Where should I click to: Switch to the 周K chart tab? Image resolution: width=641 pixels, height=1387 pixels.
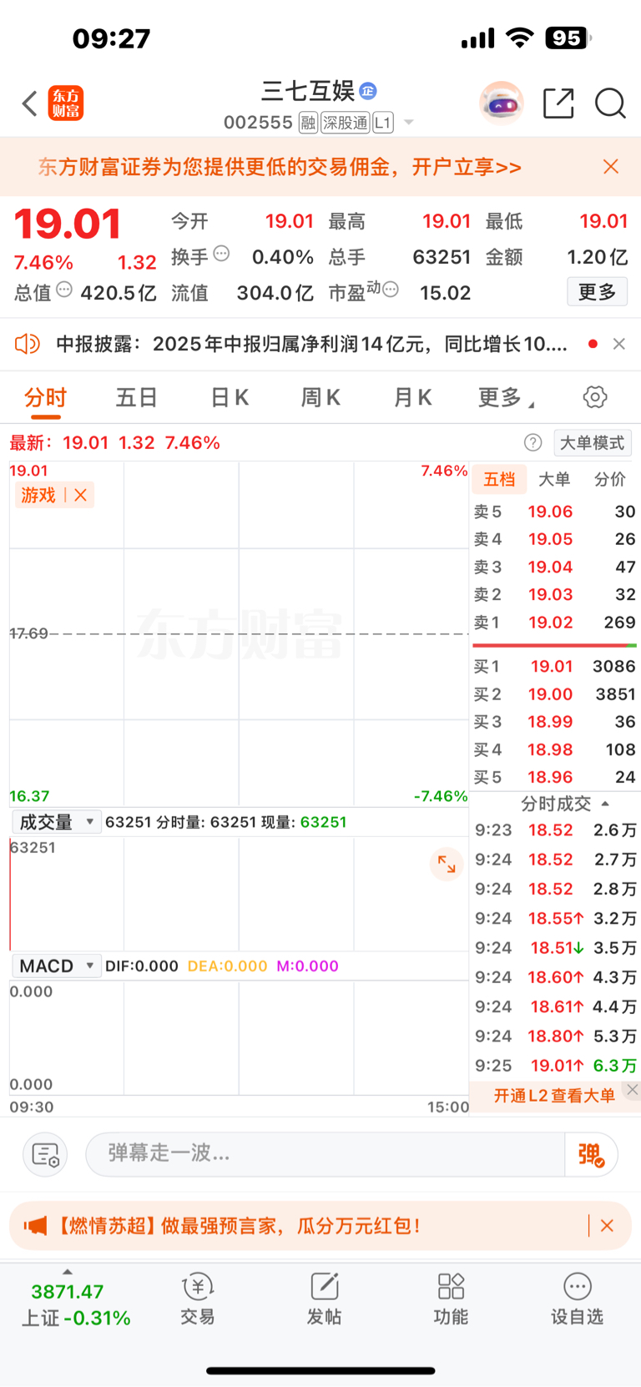320,398
